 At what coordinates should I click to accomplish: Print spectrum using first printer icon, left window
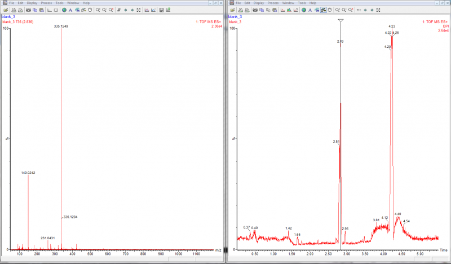click(x=14, y=10)
